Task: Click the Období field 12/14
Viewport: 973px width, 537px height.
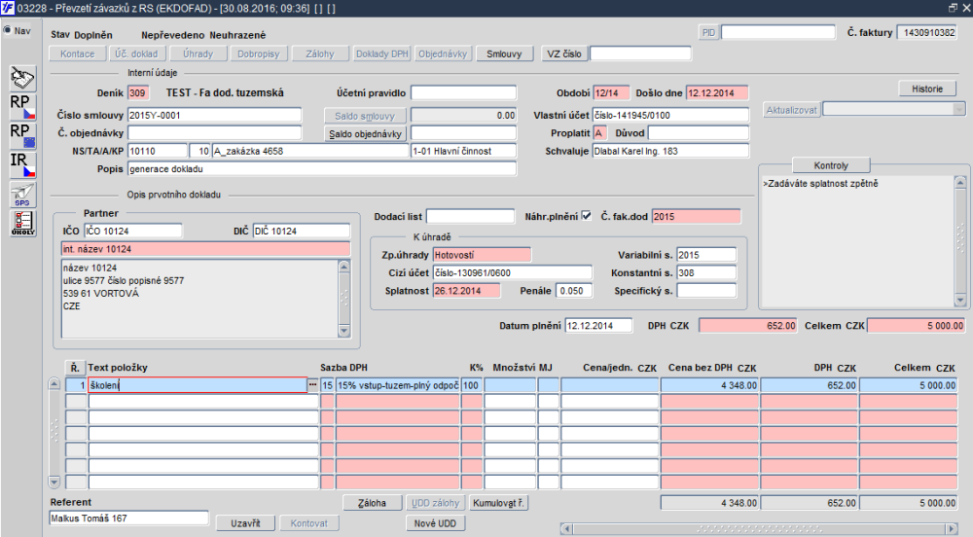Action: tap(611, 93)
